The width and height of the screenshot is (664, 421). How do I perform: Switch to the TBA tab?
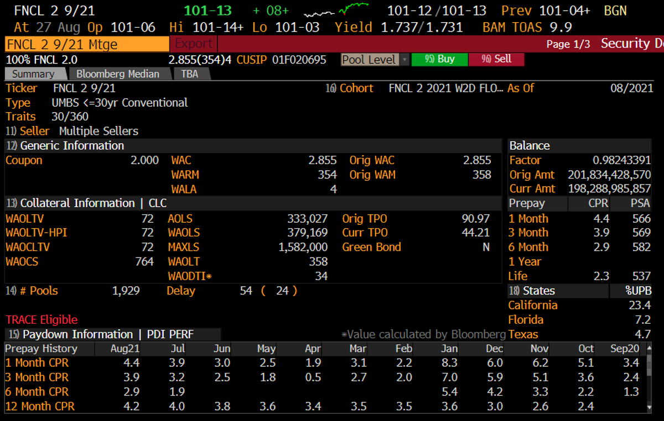(189, 74)
